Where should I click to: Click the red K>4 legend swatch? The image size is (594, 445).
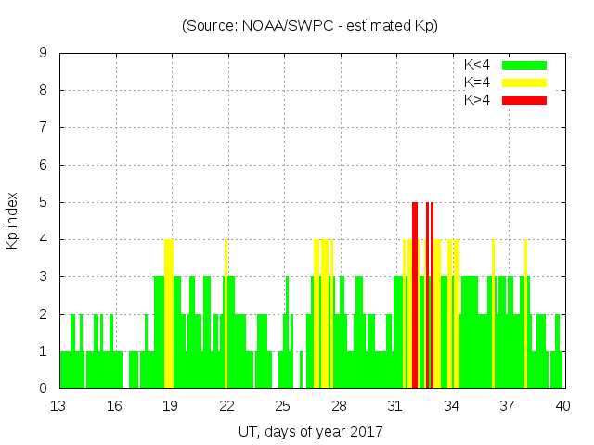524,100
